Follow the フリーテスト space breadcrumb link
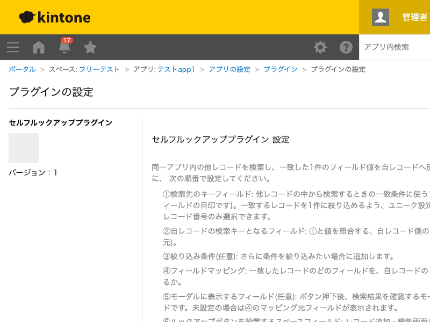Image resolution: width=430 pixels, height=322 pixels. [99, 69]
